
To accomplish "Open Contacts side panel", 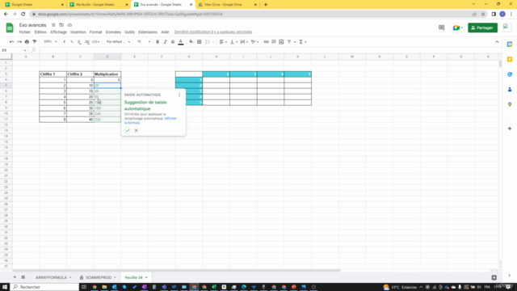I will pyautogui.click(x=510, y=90).
